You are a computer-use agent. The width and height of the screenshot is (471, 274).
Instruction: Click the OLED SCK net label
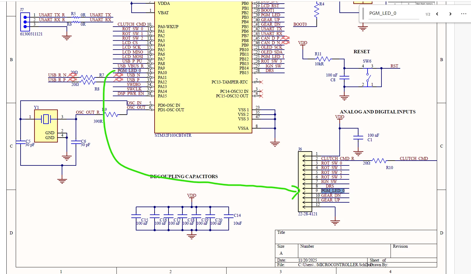(272, 47)
